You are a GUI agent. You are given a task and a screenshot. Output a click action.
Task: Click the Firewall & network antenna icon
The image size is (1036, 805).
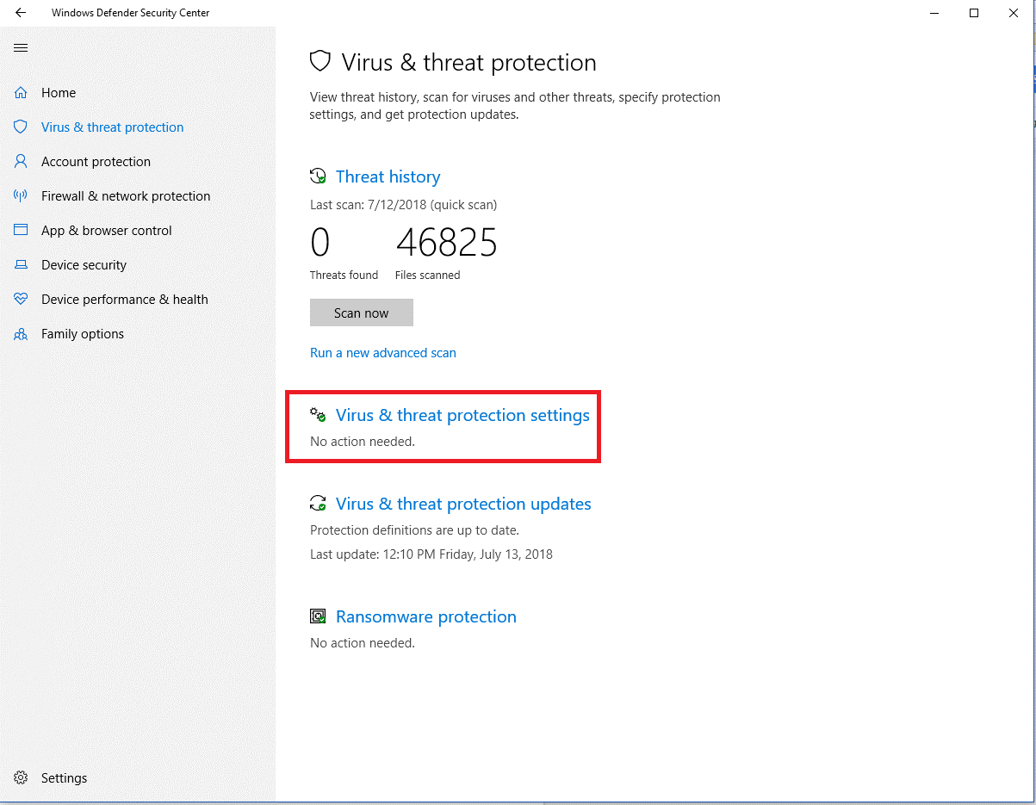click(x=21, y=196)
